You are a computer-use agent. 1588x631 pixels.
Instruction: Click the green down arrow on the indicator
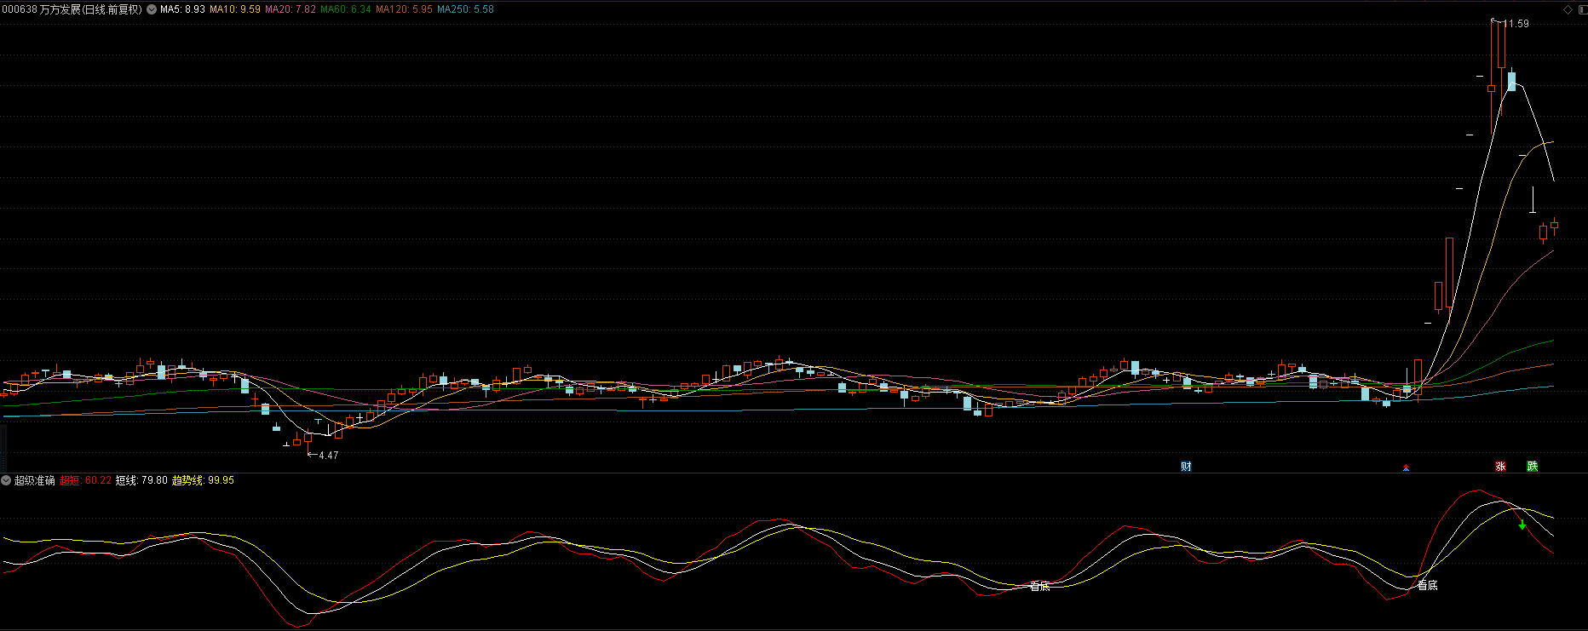point(1522,525)
